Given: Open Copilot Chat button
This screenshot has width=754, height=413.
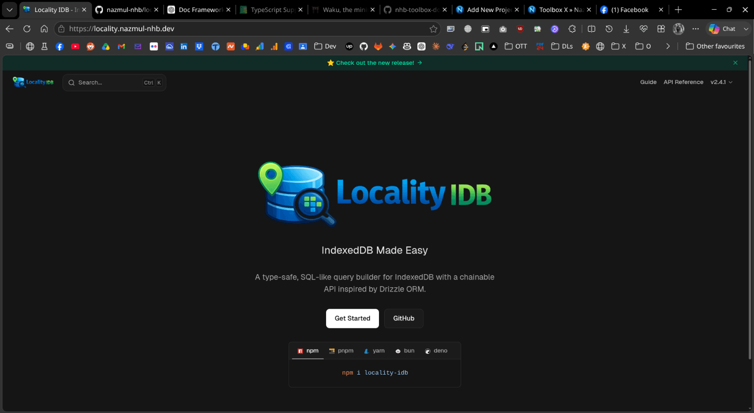Looking at the screenshot, I should click(723, 29).
